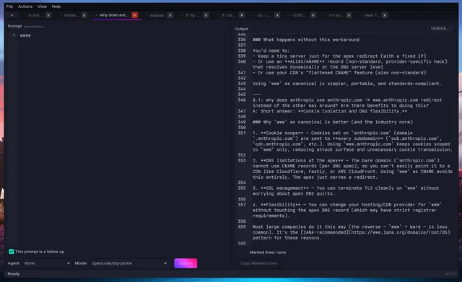Switch to the "aaaaaa" tab
The height and width of the screenshot is (282, 462).
157,15
